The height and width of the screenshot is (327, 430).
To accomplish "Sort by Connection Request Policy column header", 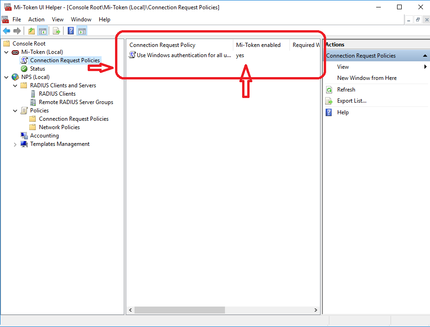I will coord(180,45).
